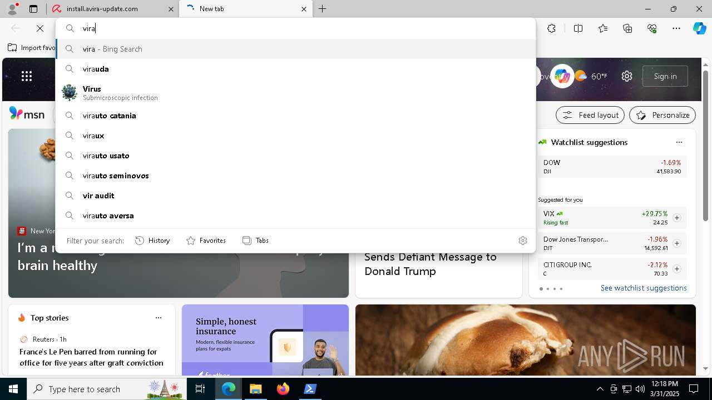Select 'viraux' suggestion
This screenshot has width=712, height=400.
[295, 136]
